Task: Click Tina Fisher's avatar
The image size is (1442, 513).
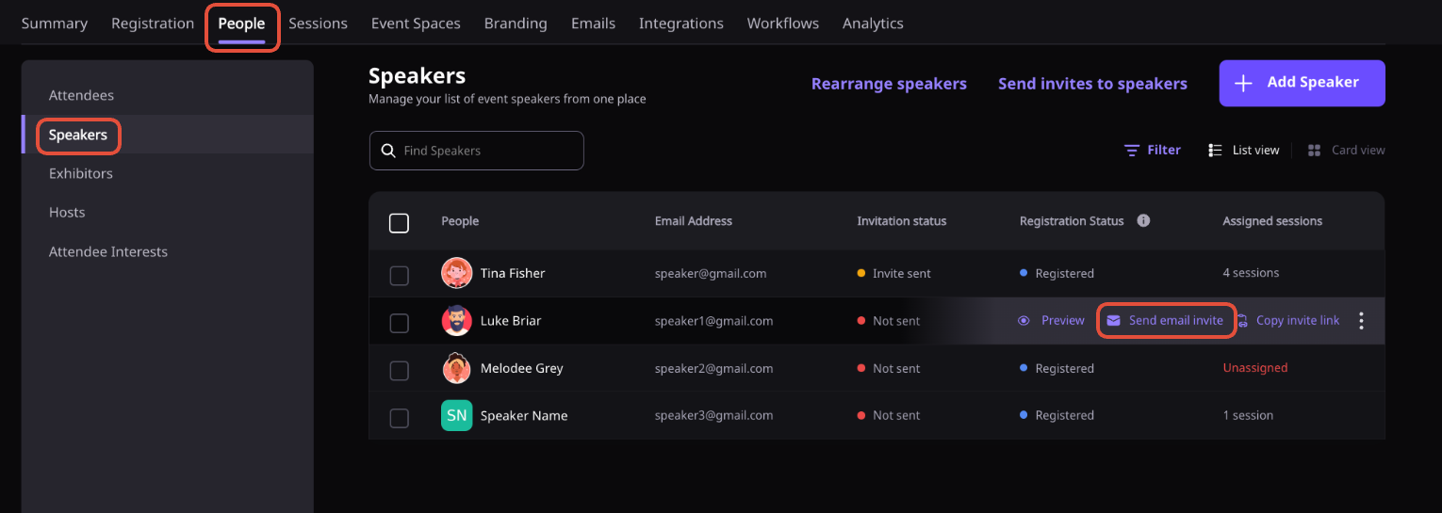Action: (456, 273)
